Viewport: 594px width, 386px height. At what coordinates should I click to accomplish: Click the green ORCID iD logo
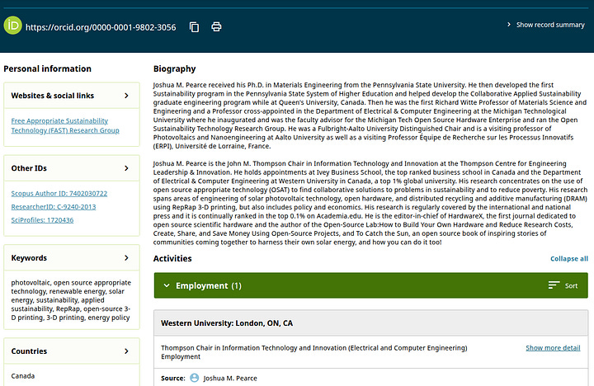pyautogui.click(x=13, y=26)
